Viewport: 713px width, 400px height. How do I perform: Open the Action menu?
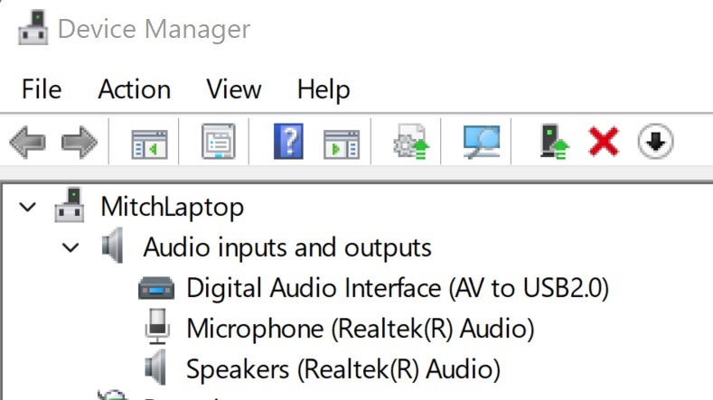coord(135,89)
